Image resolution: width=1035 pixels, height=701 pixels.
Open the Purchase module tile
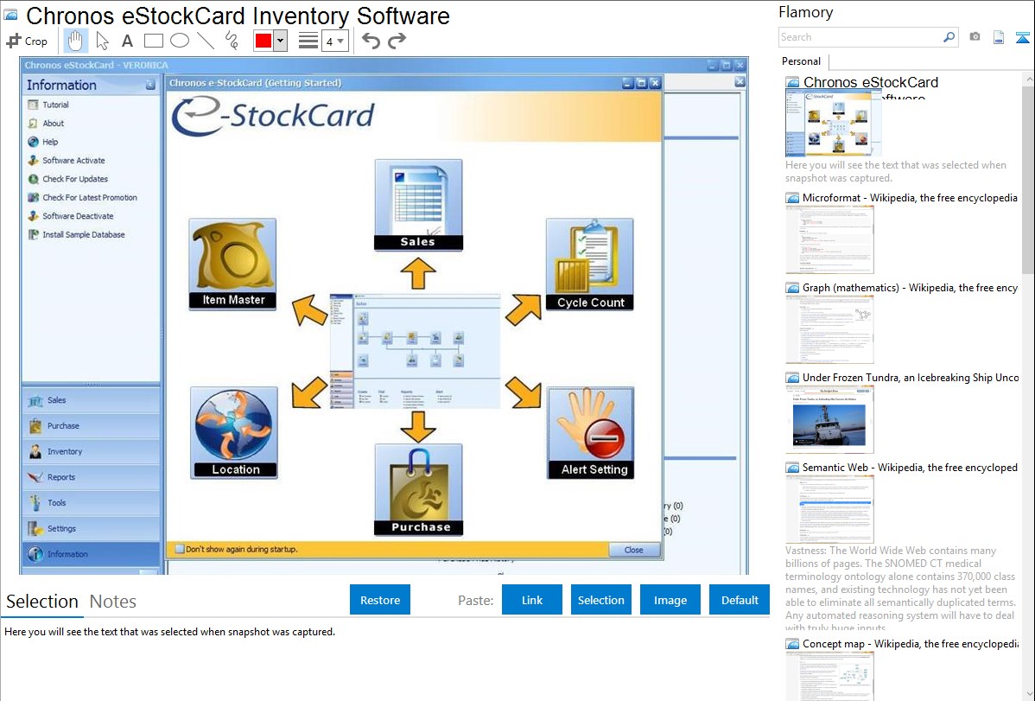click(418, 489)
